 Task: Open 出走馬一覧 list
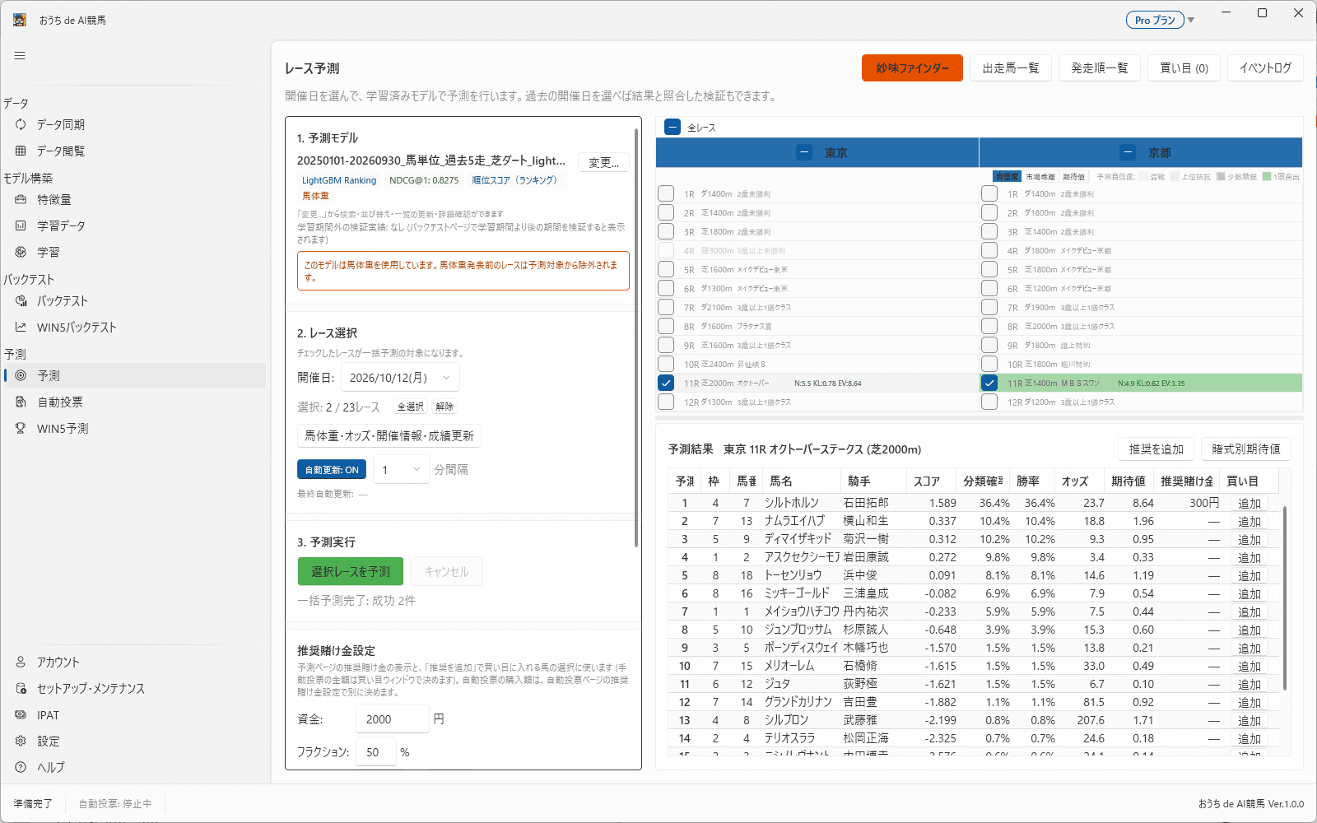coord(1011,68)
